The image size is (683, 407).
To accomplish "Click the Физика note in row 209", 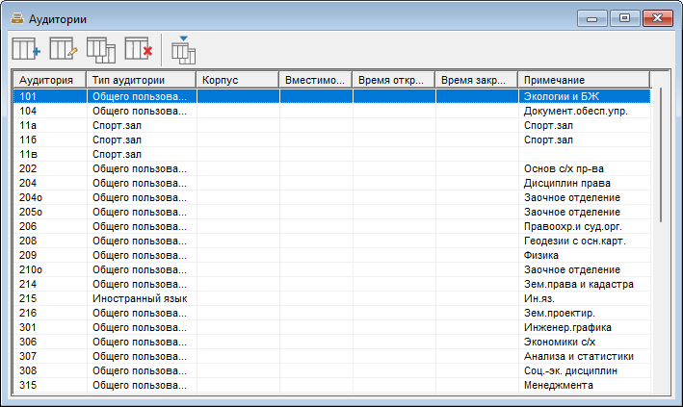I will 541,256.
